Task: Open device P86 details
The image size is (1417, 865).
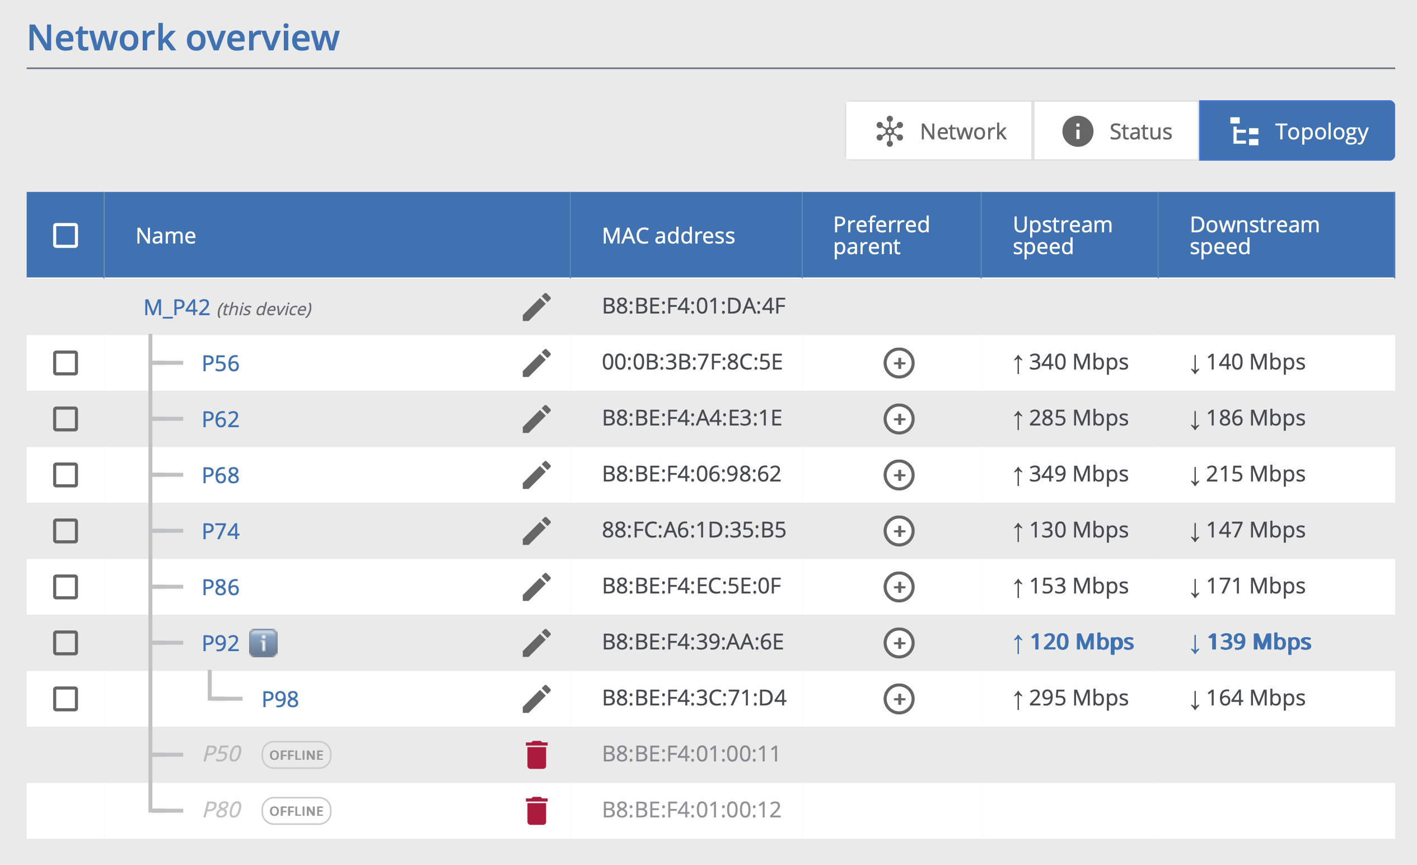Action: (x=220, y=587)
